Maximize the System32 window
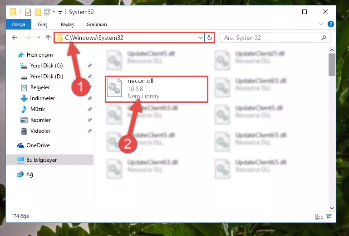349x236 pixels. coord(305,12)
